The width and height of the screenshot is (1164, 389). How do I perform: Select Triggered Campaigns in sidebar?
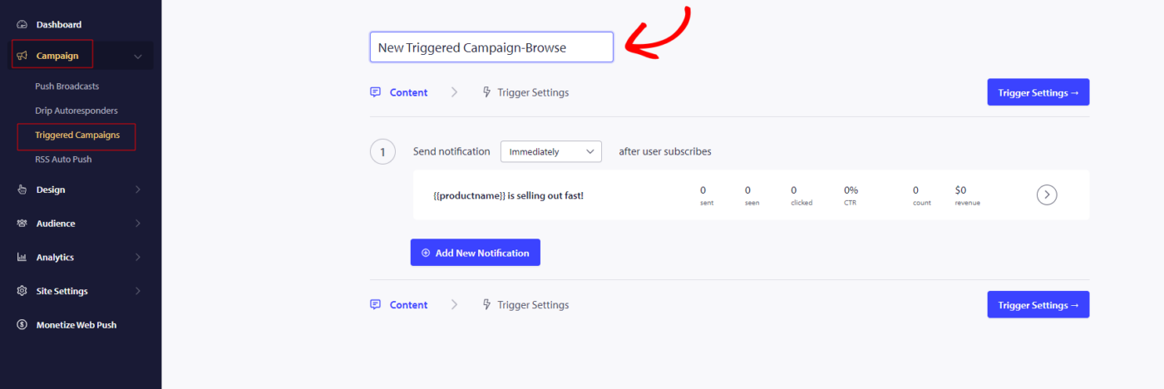click(77, 135)
